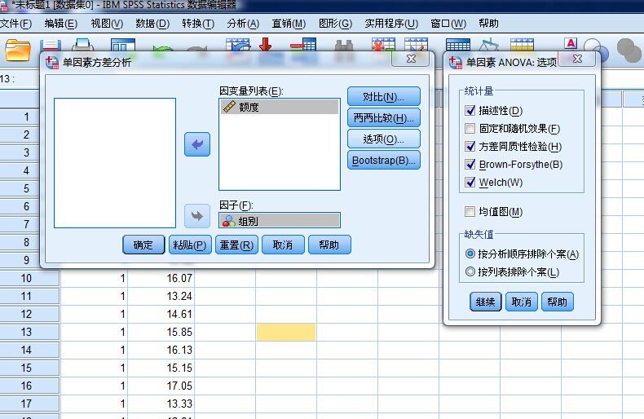The image size is (644, 419).
Task: Open the 直销(M) menu
Action: point(289,24)
